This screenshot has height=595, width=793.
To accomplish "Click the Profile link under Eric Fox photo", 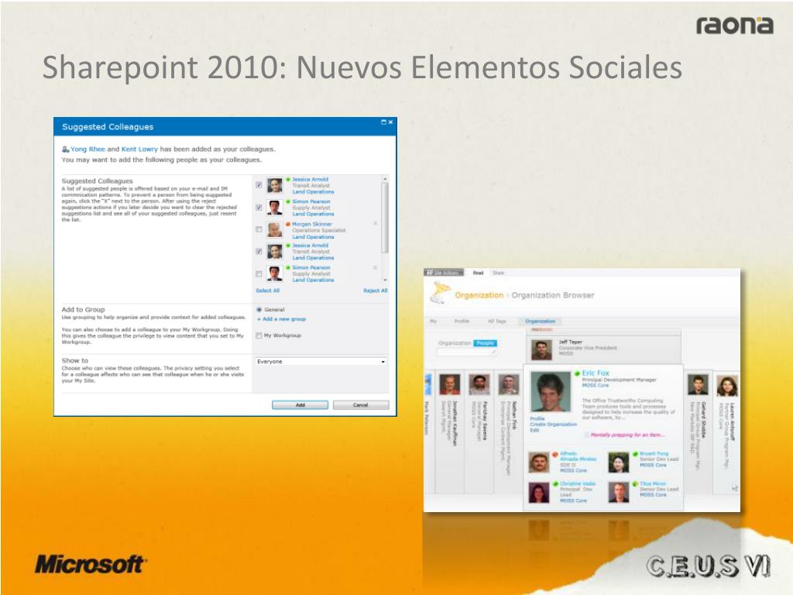I will (x=537, y=418).
